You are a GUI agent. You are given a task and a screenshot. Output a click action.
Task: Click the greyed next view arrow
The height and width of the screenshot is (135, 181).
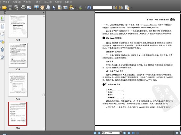(x=138, y=133)
